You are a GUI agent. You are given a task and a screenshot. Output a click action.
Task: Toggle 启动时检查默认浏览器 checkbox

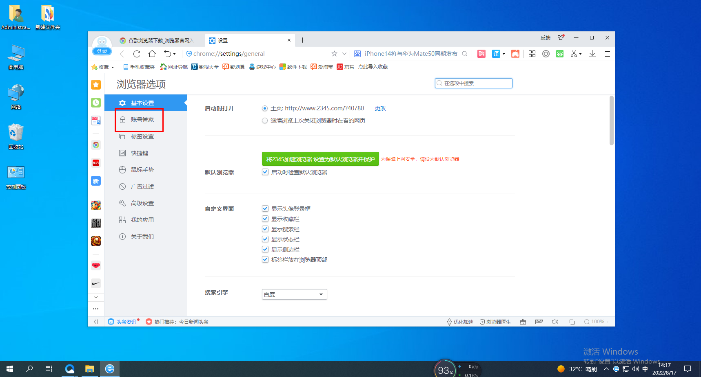pyautogui.click(x=265, y=172)
